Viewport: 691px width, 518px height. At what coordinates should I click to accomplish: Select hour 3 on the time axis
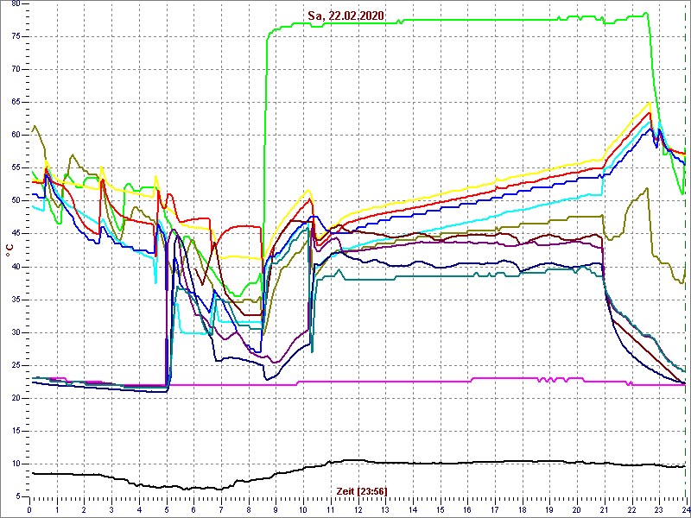(111, 509)
